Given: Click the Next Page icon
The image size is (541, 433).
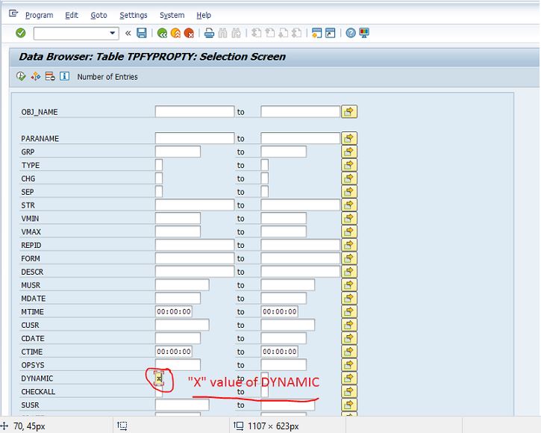Looking at the screenshot, I should 284,33.
